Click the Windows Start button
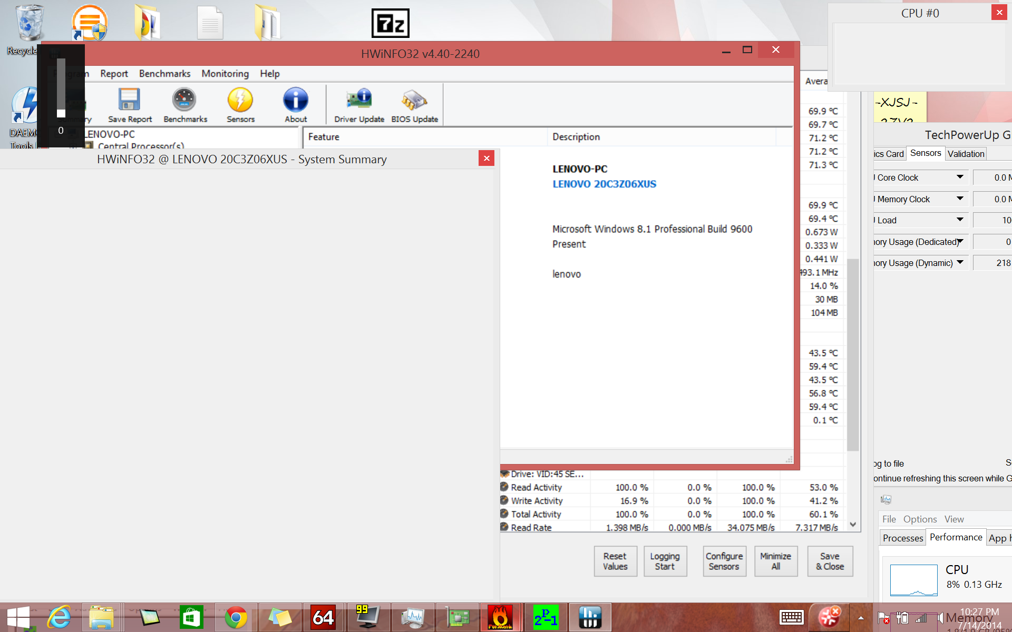 point(18,617)
